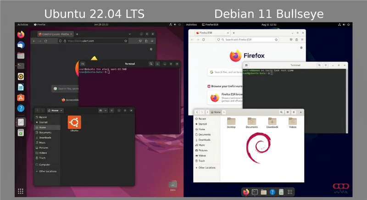Select Music in Debian Files sidebar
This screenshot has width=367, height=200.
[207, 145]
